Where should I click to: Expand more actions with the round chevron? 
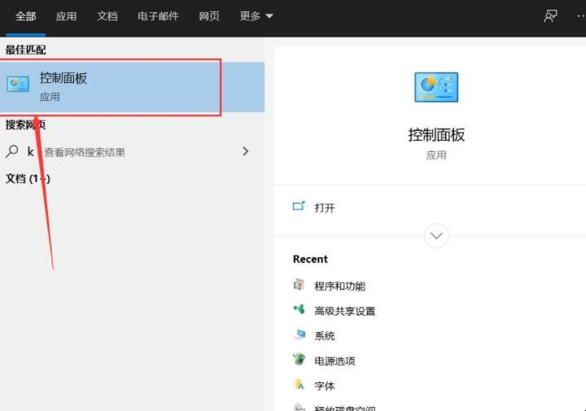pyautogui.click(x=436, y=236)
